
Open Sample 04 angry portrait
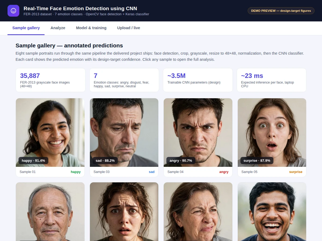pos(198,133)
